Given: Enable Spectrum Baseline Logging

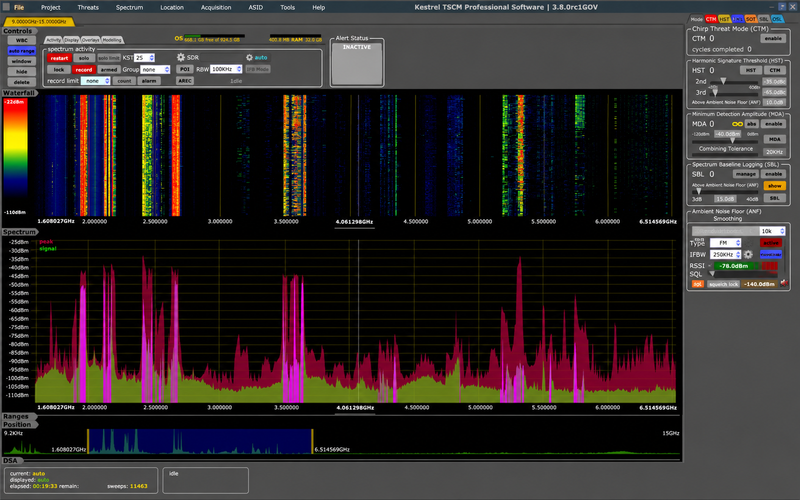Looking at the screenshot, I should click(773, 174).
